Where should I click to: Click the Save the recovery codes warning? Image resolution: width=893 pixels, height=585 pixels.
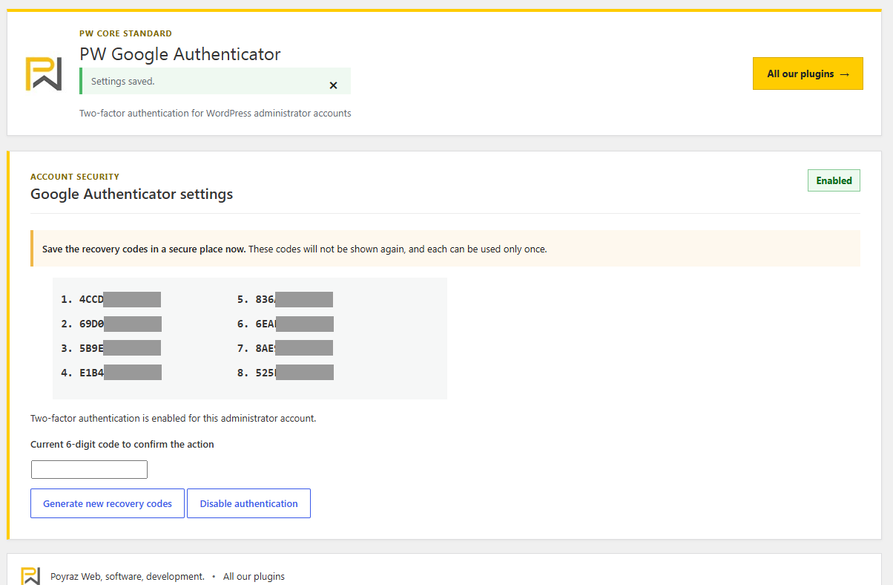click(x=445, y=249)
